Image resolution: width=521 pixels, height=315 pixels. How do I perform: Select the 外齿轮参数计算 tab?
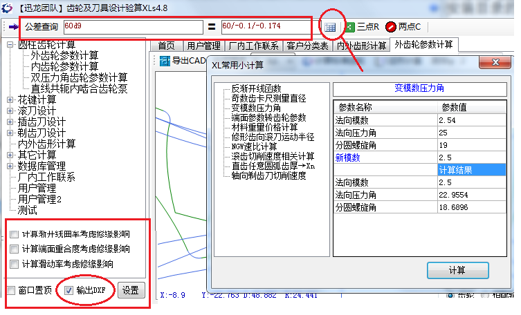[x=423, y=44]
